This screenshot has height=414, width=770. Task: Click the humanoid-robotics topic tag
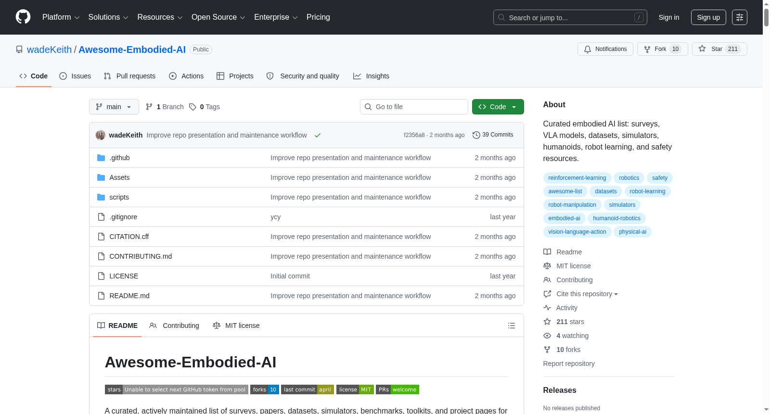pyautogui.click(x=616, y=218)
